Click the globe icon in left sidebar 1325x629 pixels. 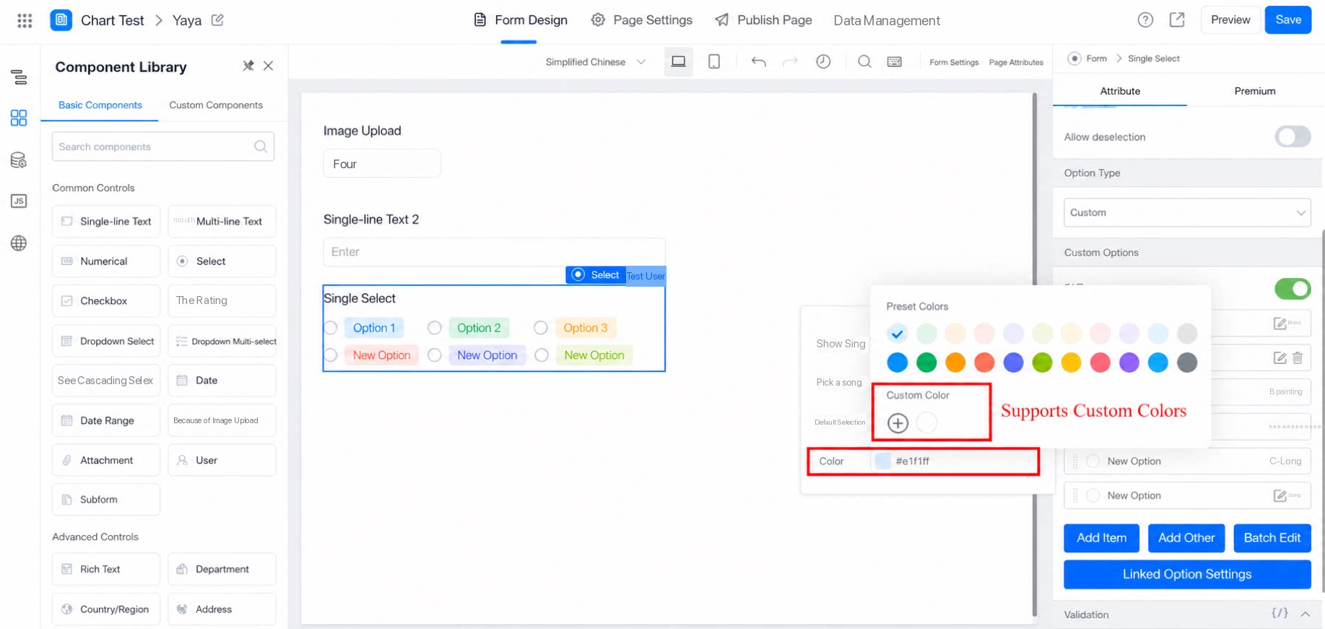click(19, 243)
